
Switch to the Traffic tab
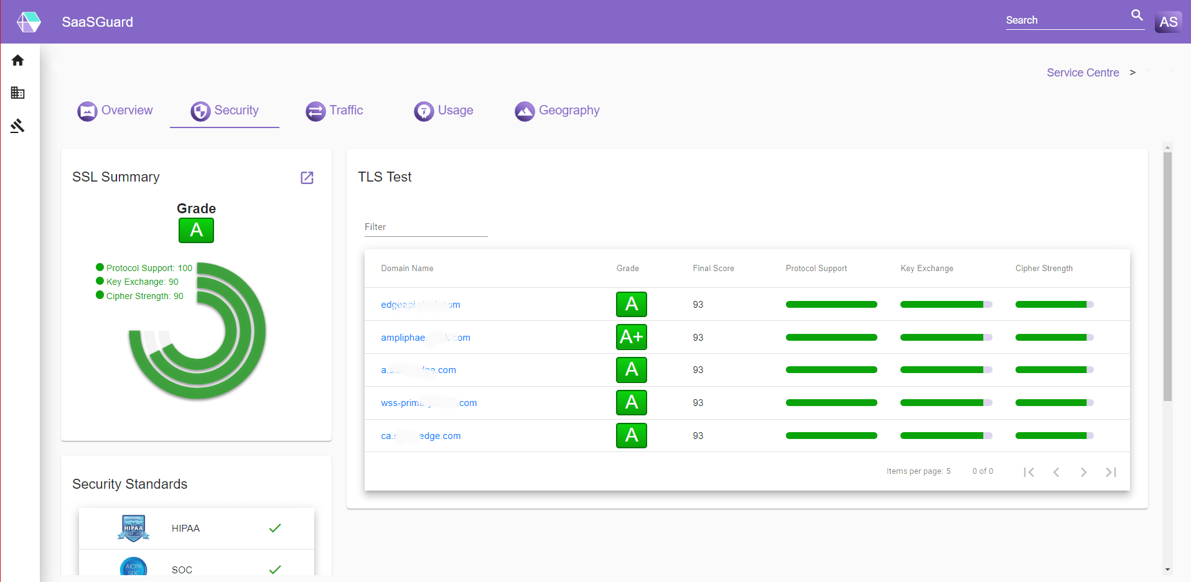334,111
